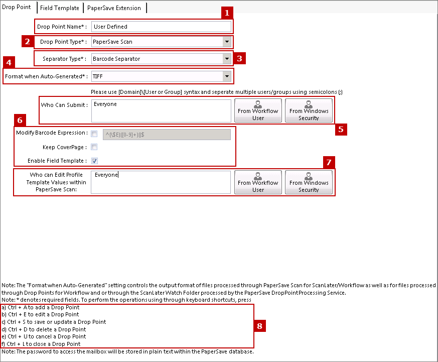
Task: Open the Format when Auto-Generated dropdown arrow
Action: [x=227, y=76]
